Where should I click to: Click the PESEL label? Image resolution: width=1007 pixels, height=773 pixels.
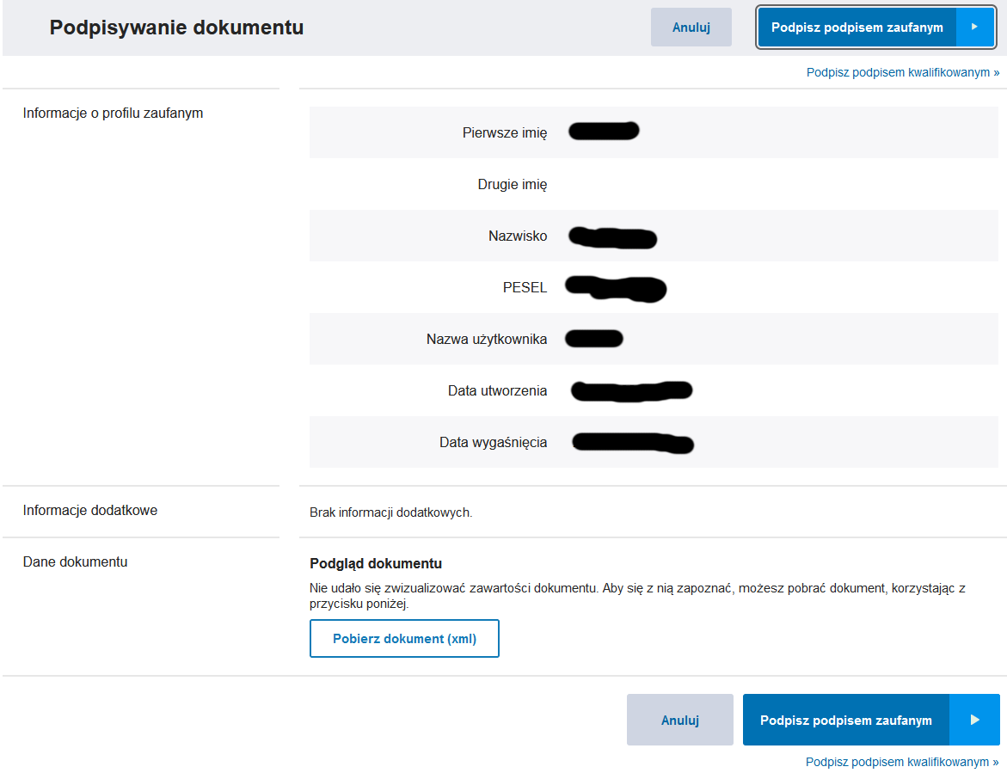coord(525,288)
